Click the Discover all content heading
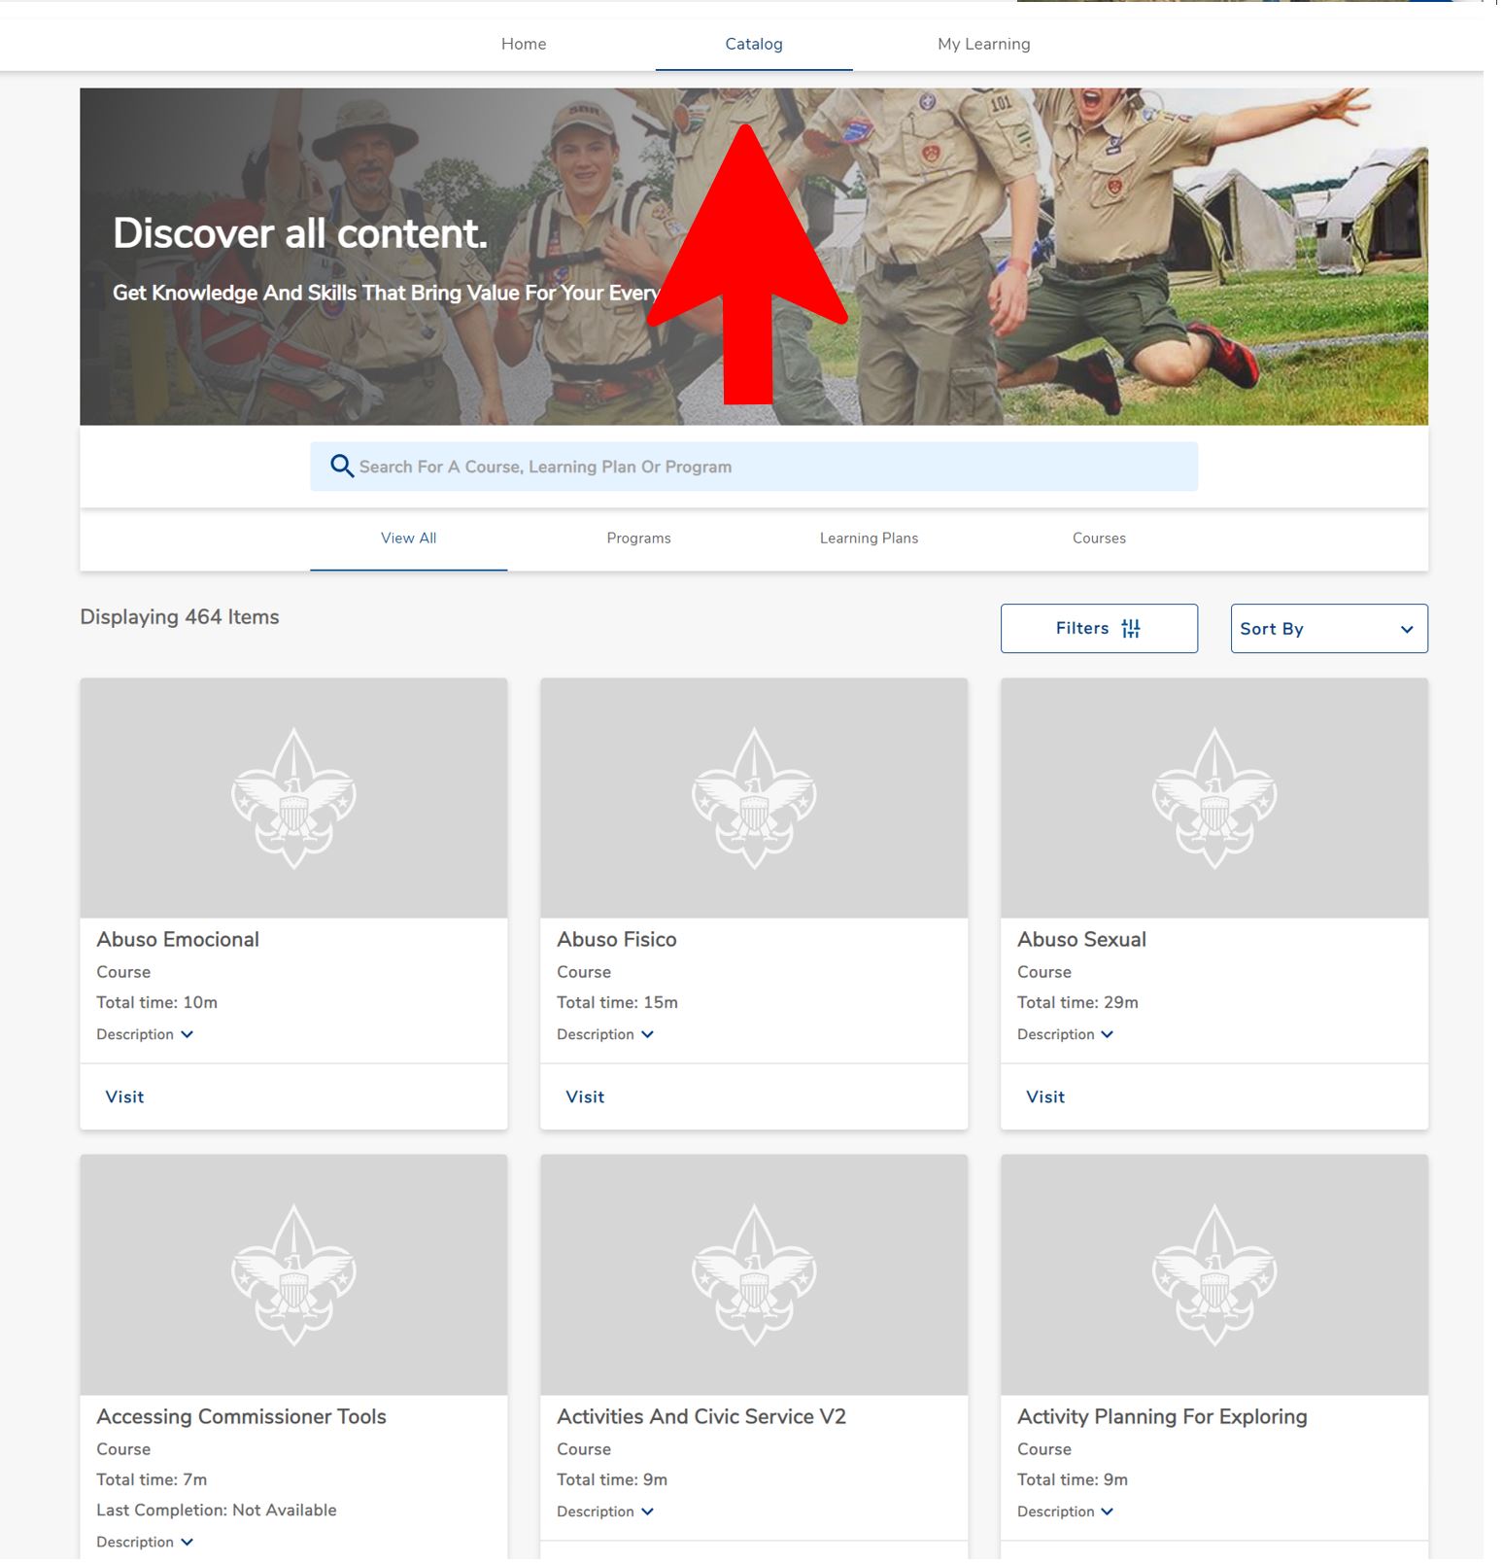The height and width of the screenshot is (1564, 1503). tap(301, 234)
